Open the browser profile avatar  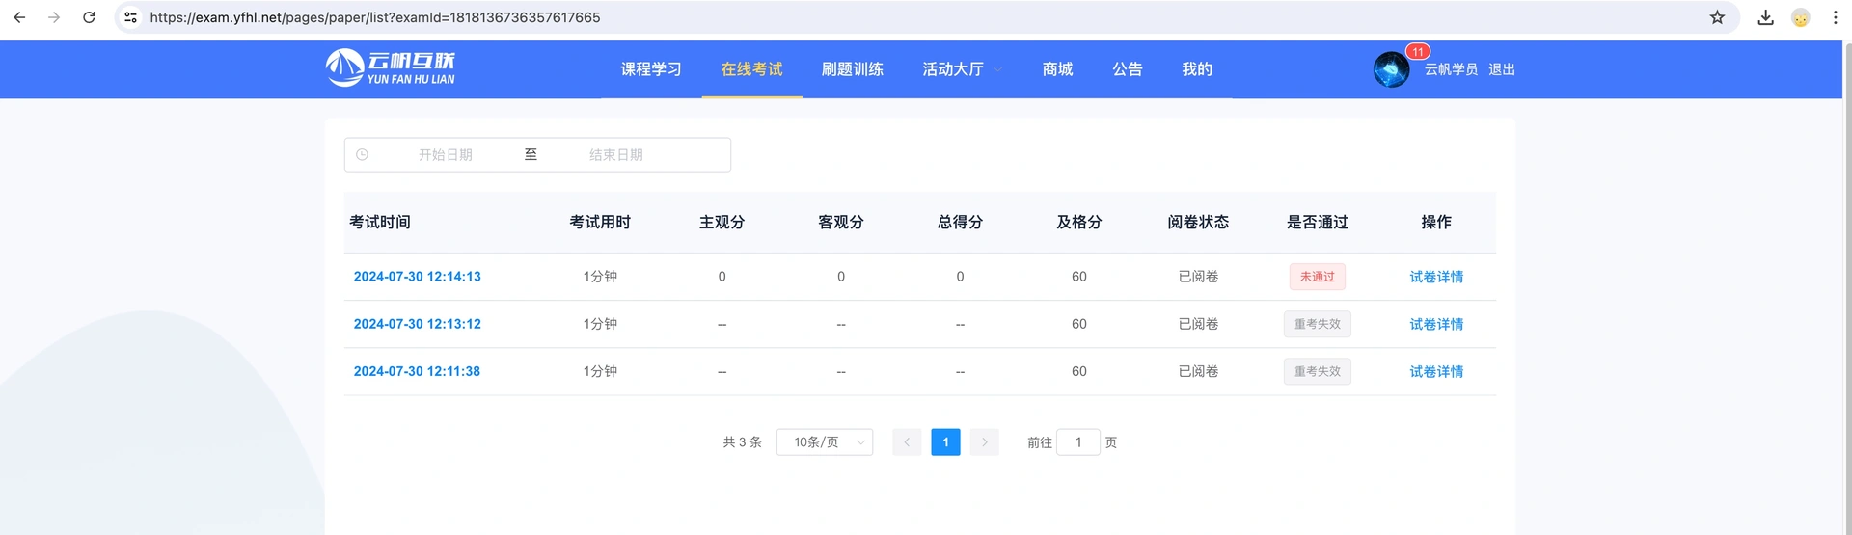point(1800,17)
